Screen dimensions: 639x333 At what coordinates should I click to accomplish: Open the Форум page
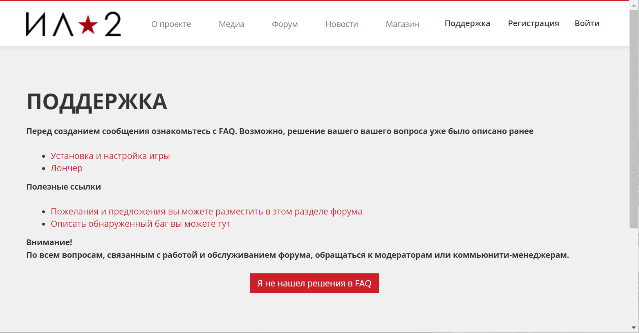285,24
